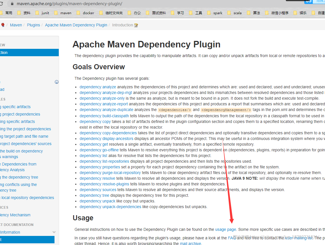The height and width of the screenshot is (245, 325).
Task: Open the junit bookmark folder
Action: pos(42,13)
